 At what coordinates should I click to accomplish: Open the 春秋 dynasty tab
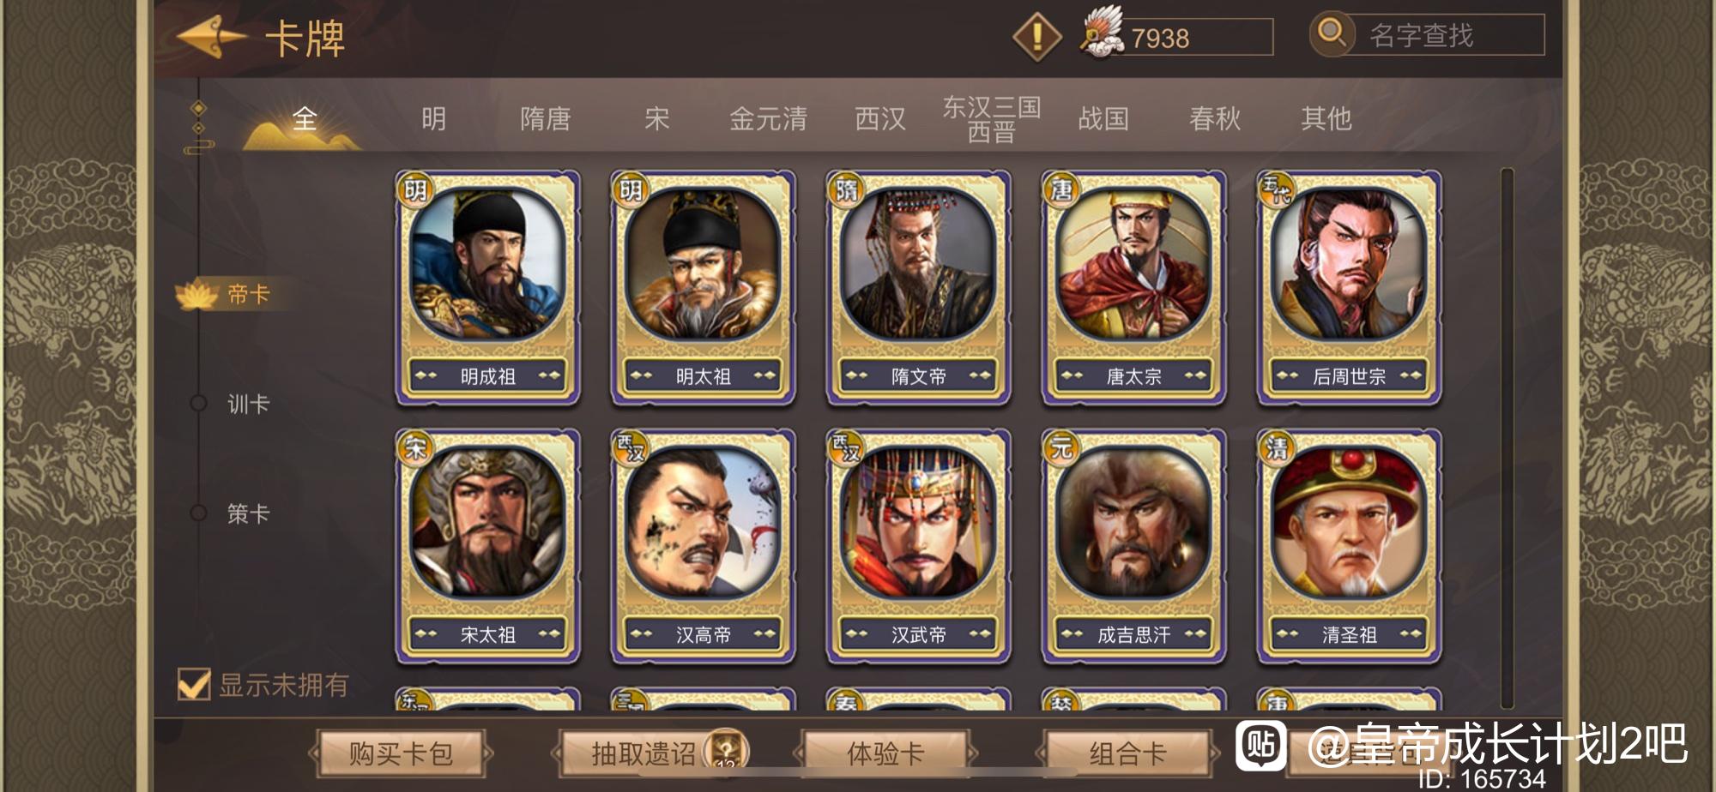(1215, 118)
